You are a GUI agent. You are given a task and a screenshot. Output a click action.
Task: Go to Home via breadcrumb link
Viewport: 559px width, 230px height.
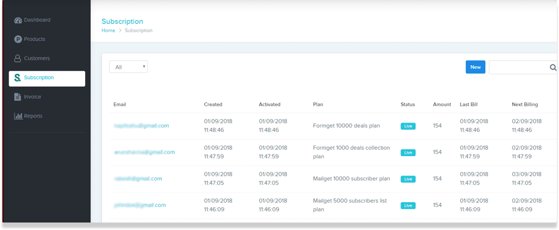point(108,31)
